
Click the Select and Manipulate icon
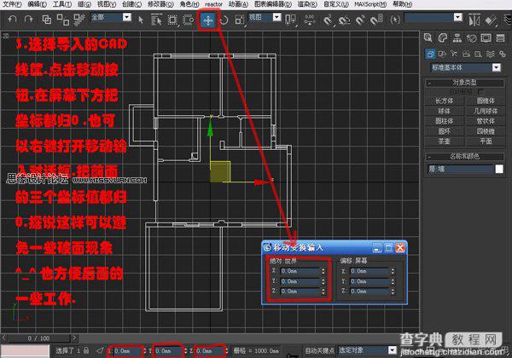[310, 20]
